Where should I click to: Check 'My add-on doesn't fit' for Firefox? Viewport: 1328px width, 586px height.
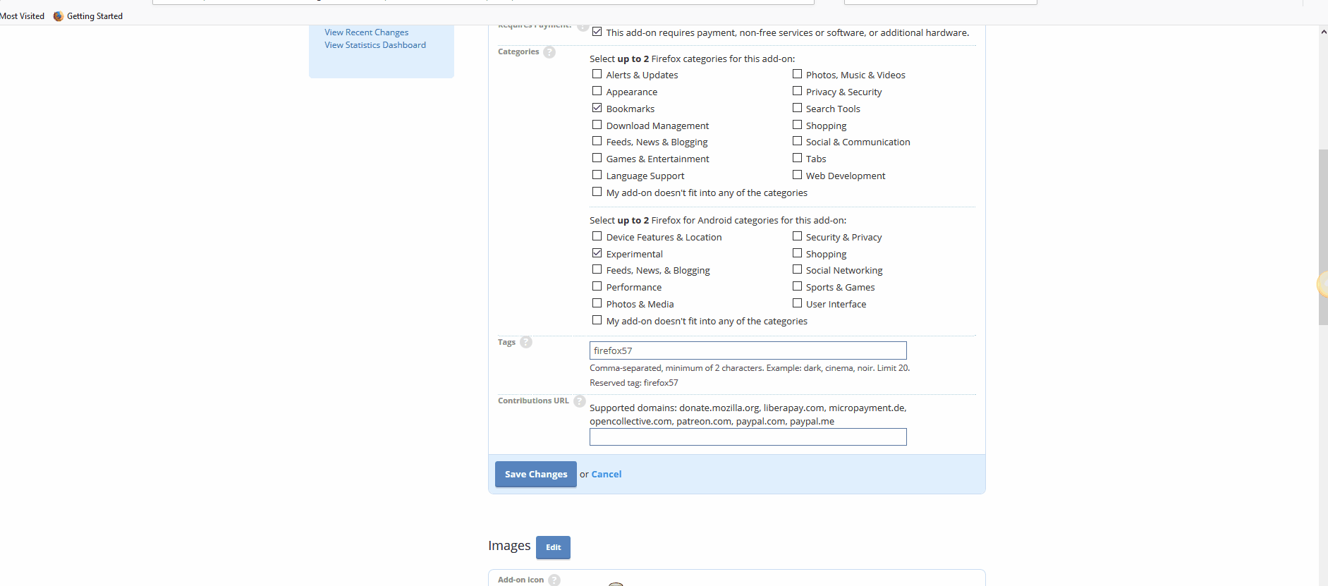point(597,191)
